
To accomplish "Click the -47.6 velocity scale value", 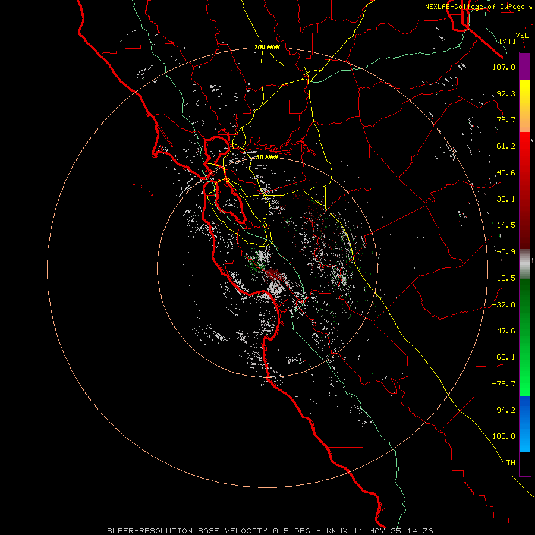I will click(503, 331).
